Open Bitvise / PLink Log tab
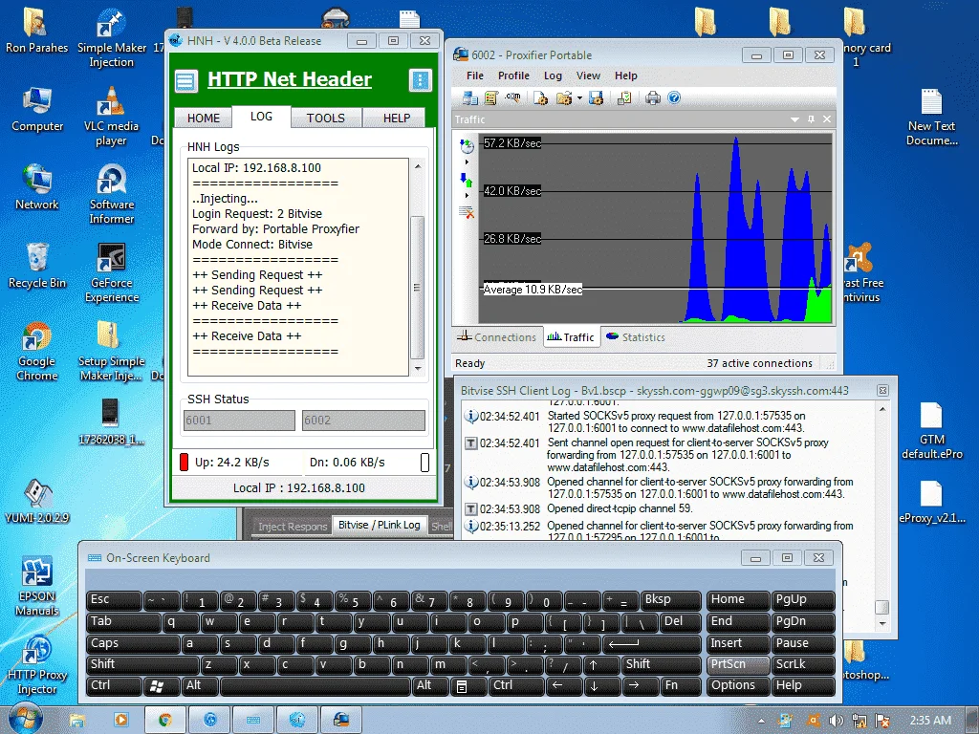 coord(379,525)
